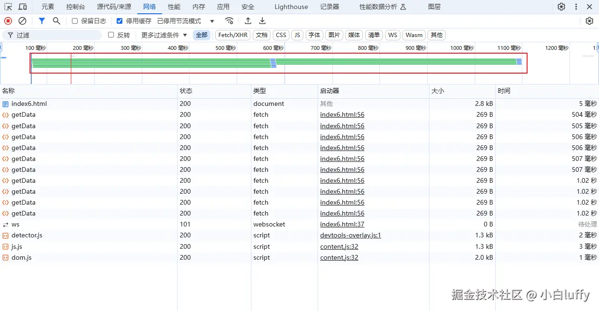Open the 性能 tab
The image size is (599, 311).
174,7
